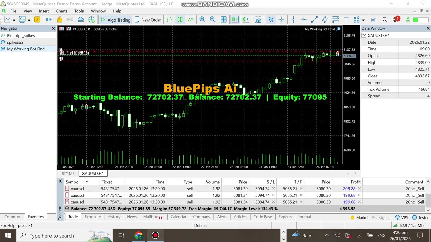Click the tile windows grid icon
The height and width of the screenshot is (242, 431).
224,20
